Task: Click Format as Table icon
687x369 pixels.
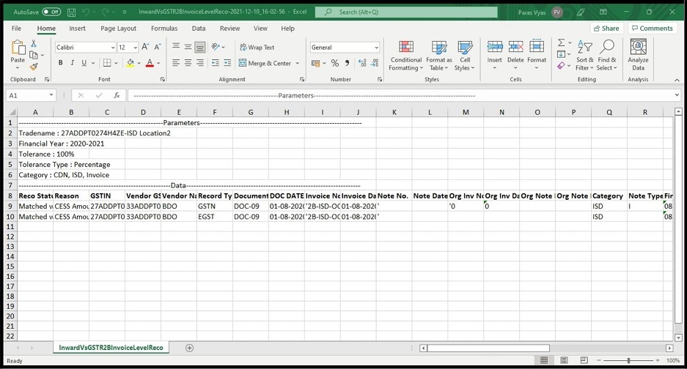Action: tap(438, 54)
